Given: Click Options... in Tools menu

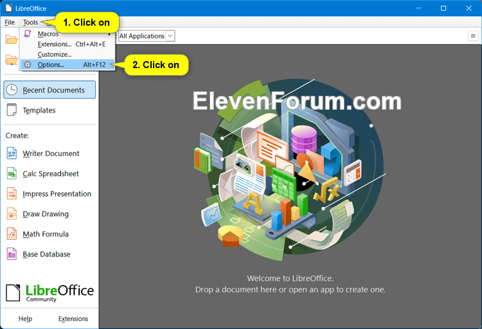Looking at the screenshot, I should (x=67, y=64).
